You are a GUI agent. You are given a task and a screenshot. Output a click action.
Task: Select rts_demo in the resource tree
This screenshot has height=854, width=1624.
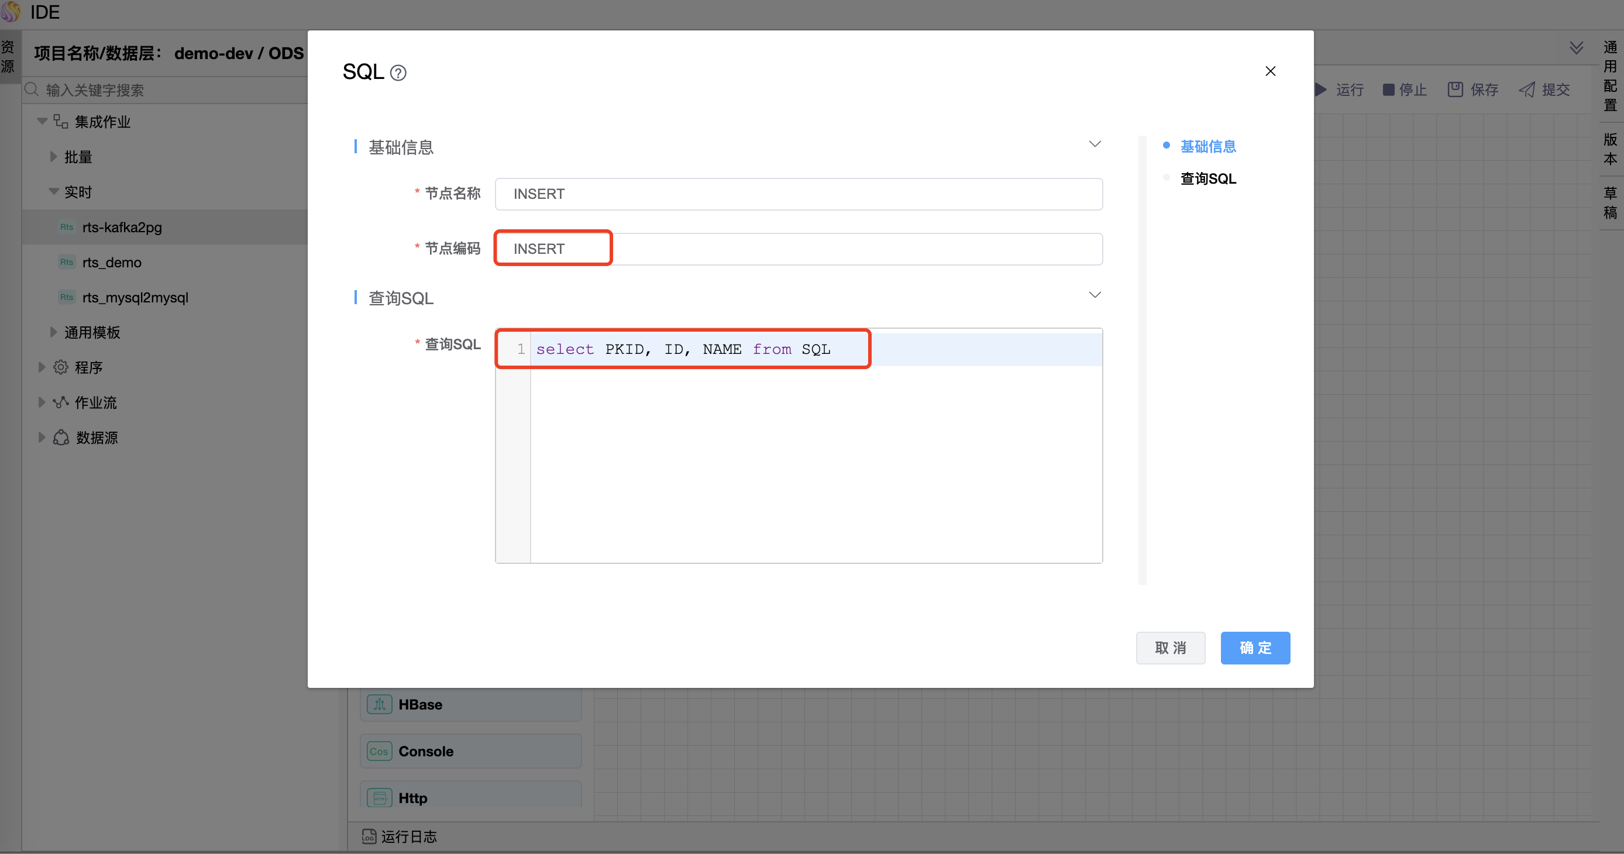coord(112,262)
